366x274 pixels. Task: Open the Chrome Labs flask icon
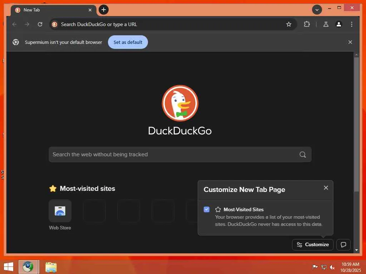(x=326, y=24)
